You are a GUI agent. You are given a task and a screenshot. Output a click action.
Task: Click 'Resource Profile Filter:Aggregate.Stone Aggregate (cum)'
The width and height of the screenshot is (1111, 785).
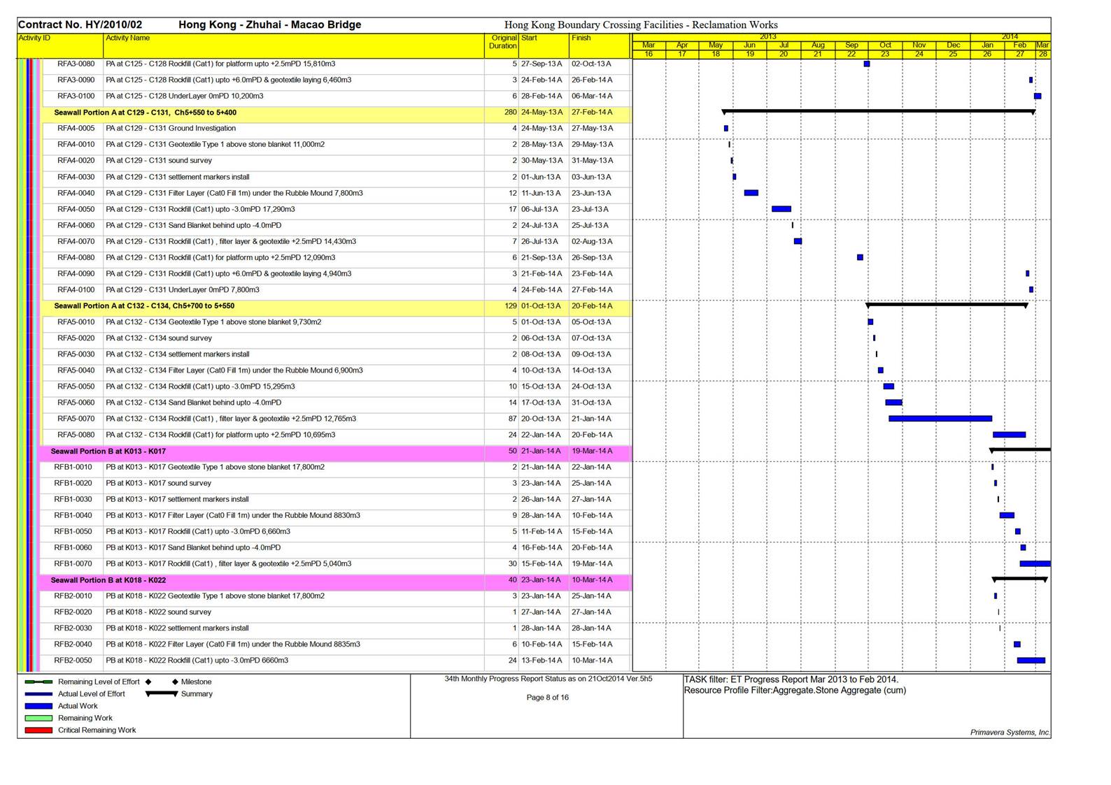[x=795, y=691]
